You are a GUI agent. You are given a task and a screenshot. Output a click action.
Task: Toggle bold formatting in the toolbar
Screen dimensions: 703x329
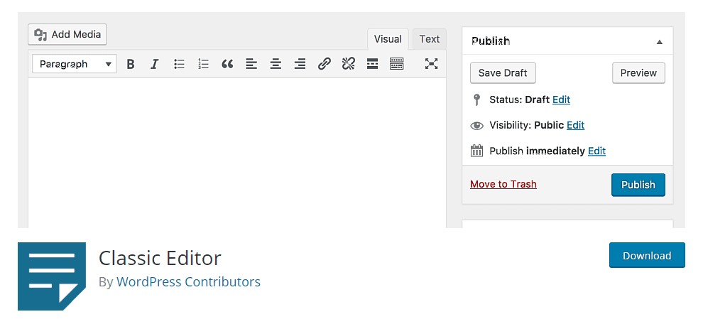coord(131,64)
